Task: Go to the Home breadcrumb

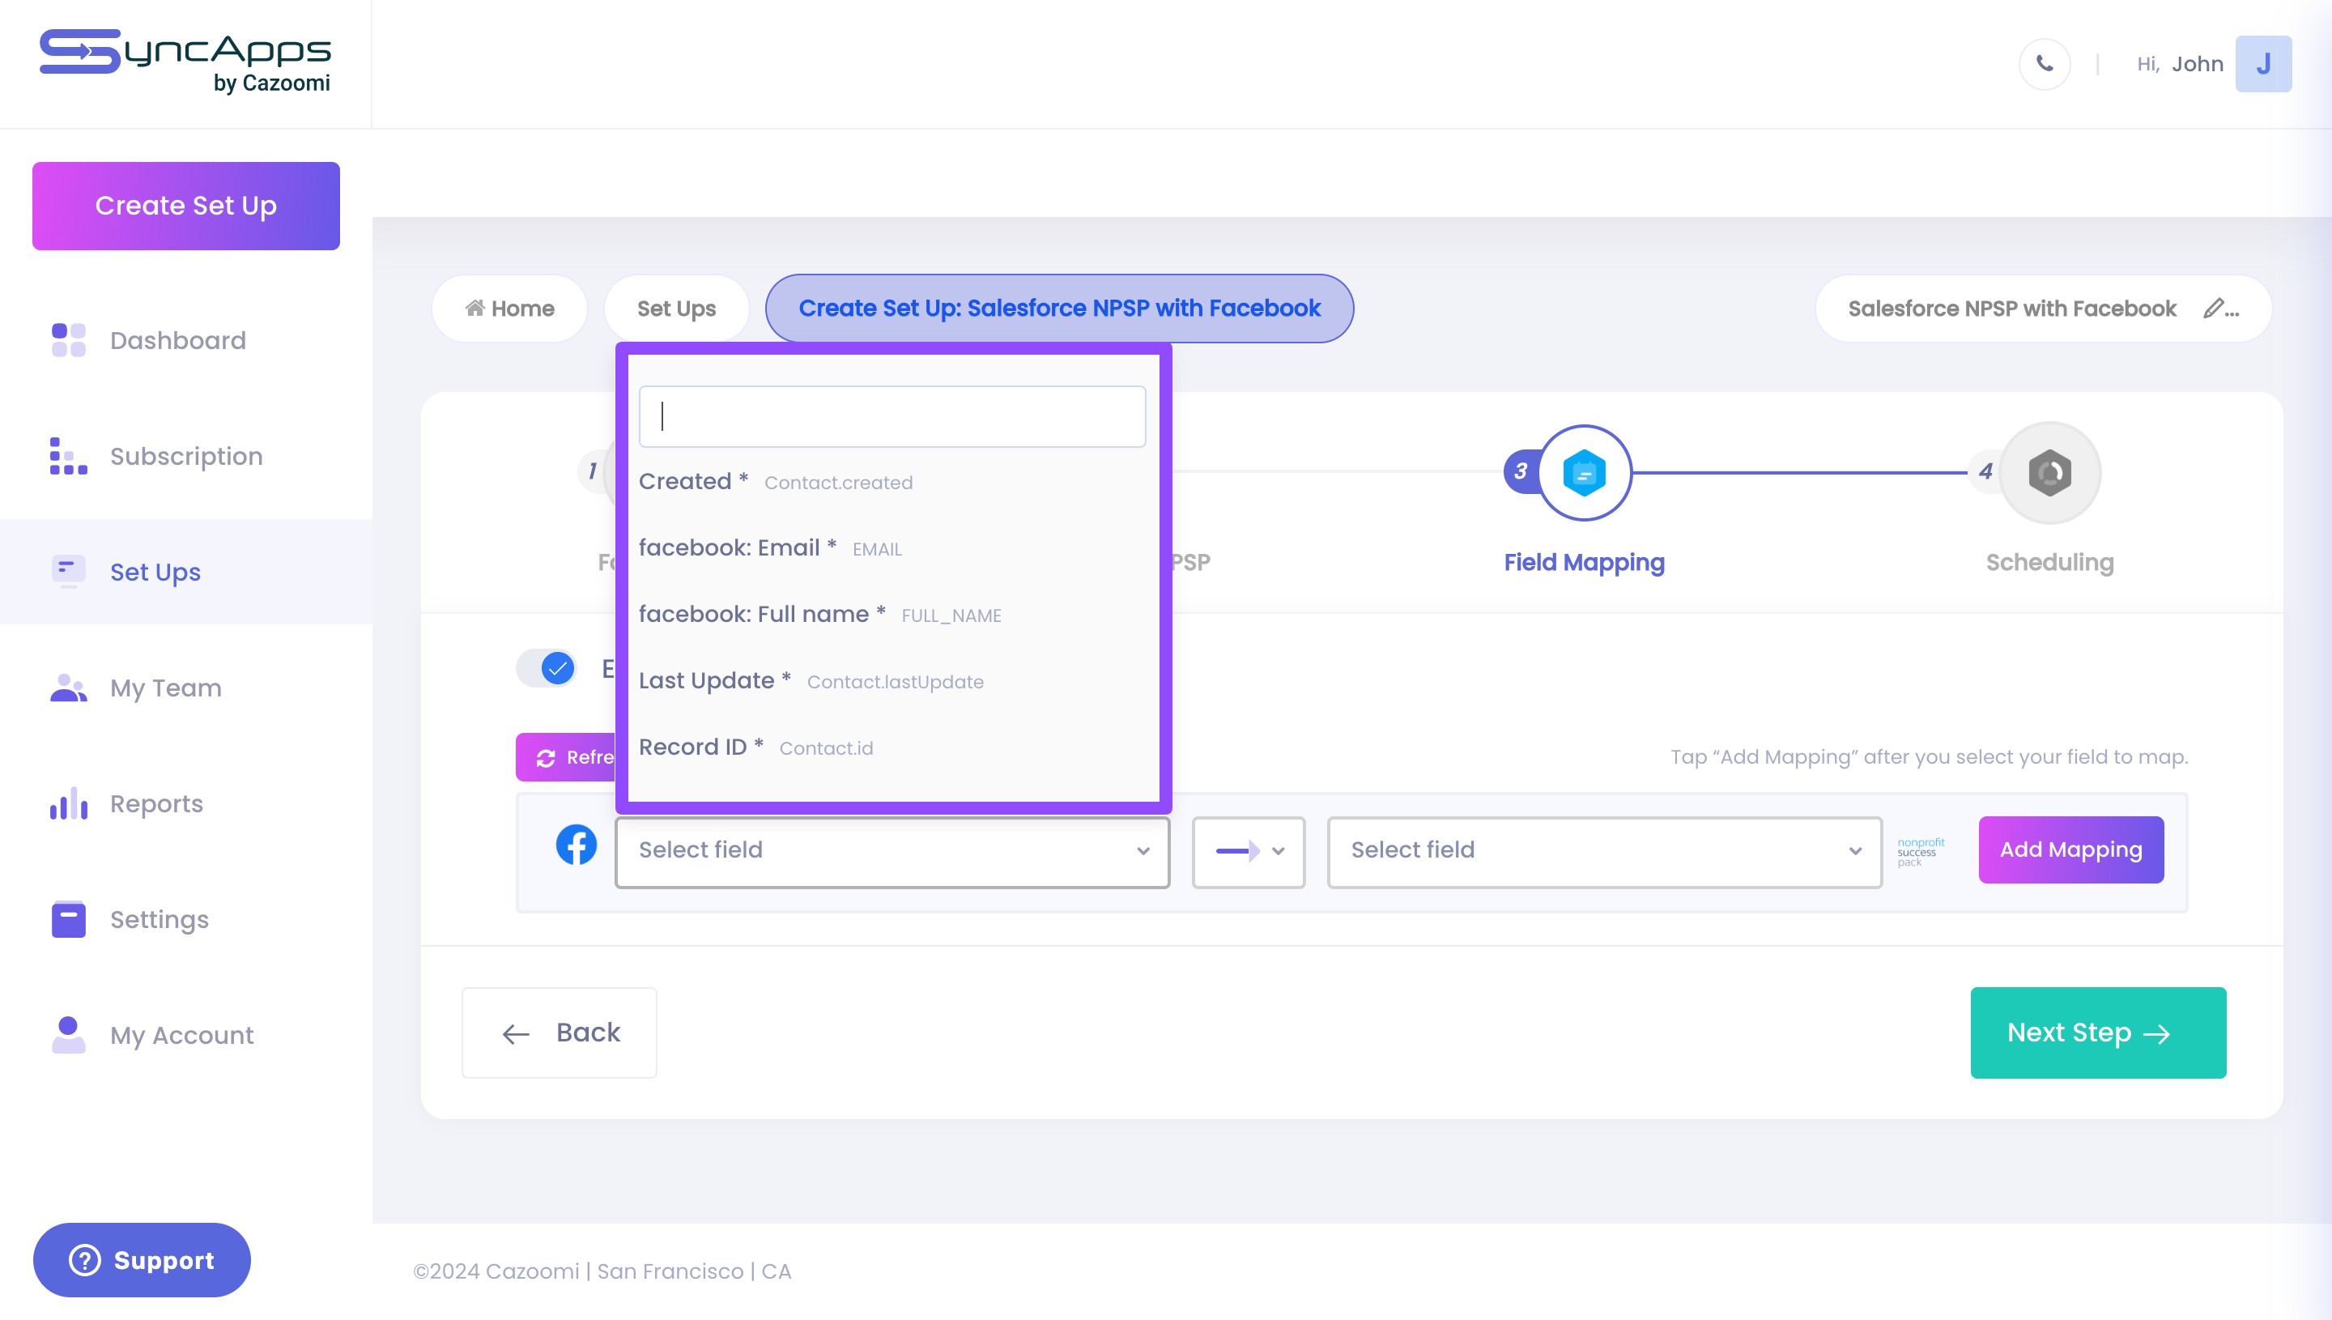Action: (509, 309)
